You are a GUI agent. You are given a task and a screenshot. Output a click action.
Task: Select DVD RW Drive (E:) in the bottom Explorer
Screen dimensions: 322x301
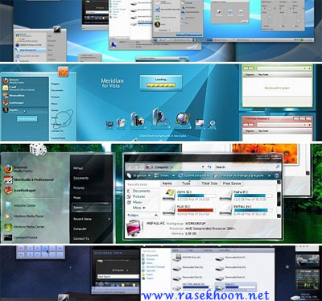[188, 258]
